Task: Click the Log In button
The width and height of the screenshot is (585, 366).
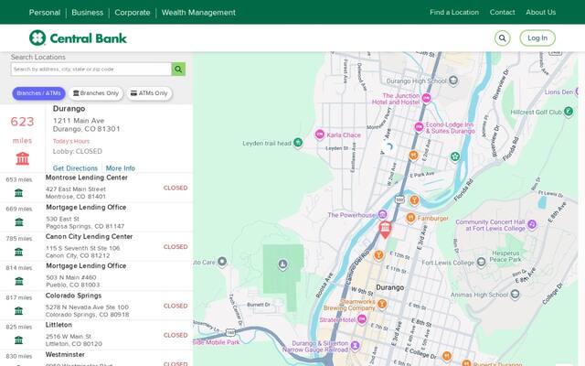Action: (x=537, y=38)
